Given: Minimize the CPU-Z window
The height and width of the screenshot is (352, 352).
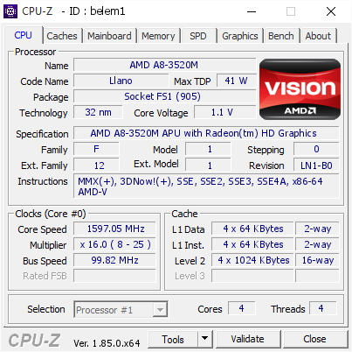Looking at the screenshot, I should (x=252, y=11).
